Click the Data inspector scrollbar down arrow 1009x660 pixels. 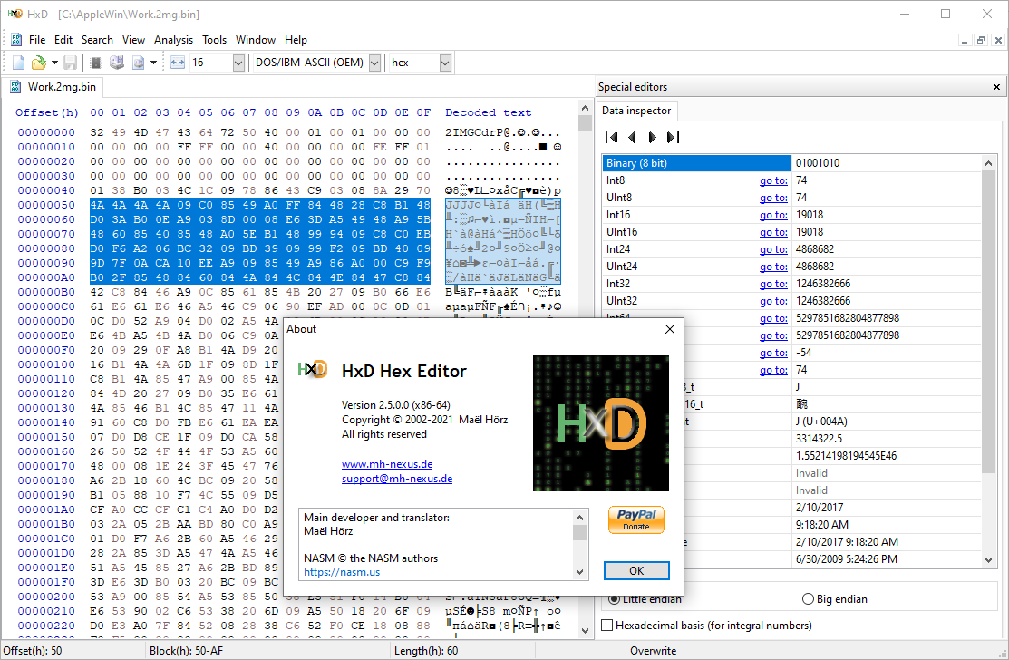coord(989,559)
